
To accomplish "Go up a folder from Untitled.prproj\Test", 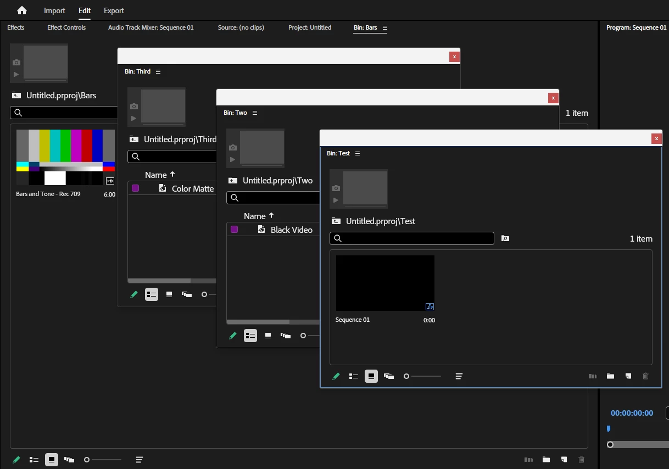I will pyautogui.click(x=337, y=221).
